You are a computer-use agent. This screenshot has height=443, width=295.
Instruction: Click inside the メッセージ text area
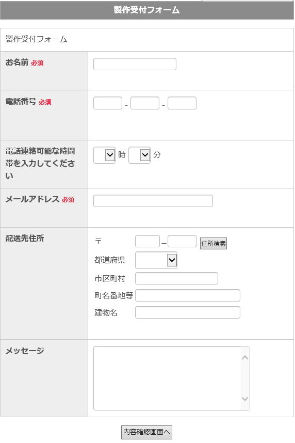click(x=167, y=378)
